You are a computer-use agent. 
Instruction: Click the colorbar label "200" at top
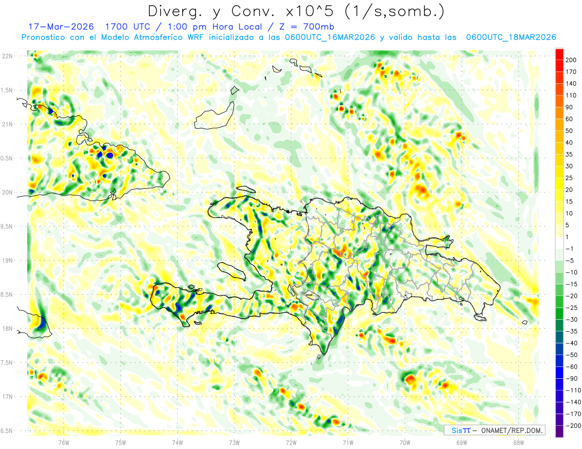pos(571,60)
